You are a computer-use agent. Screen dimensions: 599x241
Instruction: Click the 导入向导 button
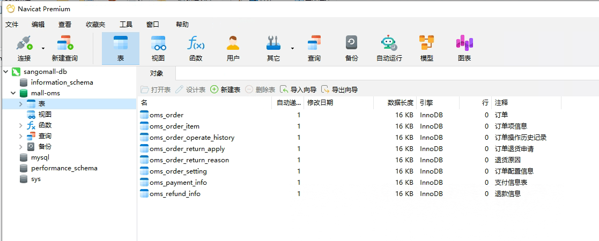coord(298,89)
